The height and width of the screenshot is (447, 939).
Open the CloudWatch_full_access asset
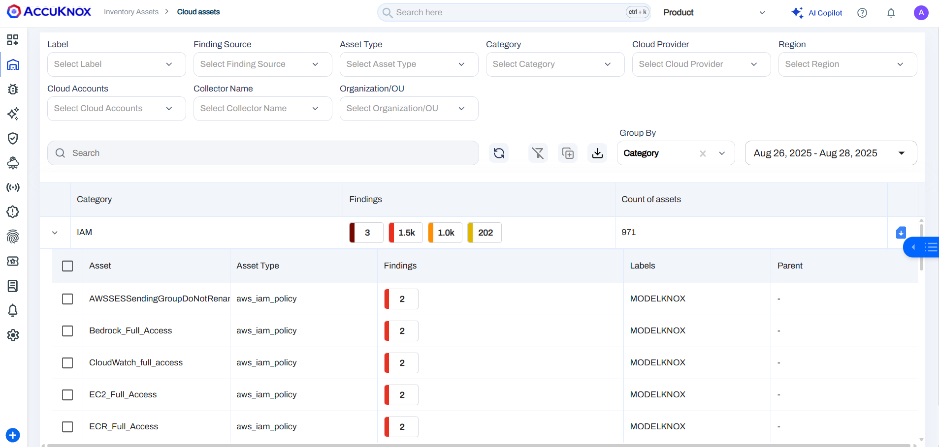[136, 362]
